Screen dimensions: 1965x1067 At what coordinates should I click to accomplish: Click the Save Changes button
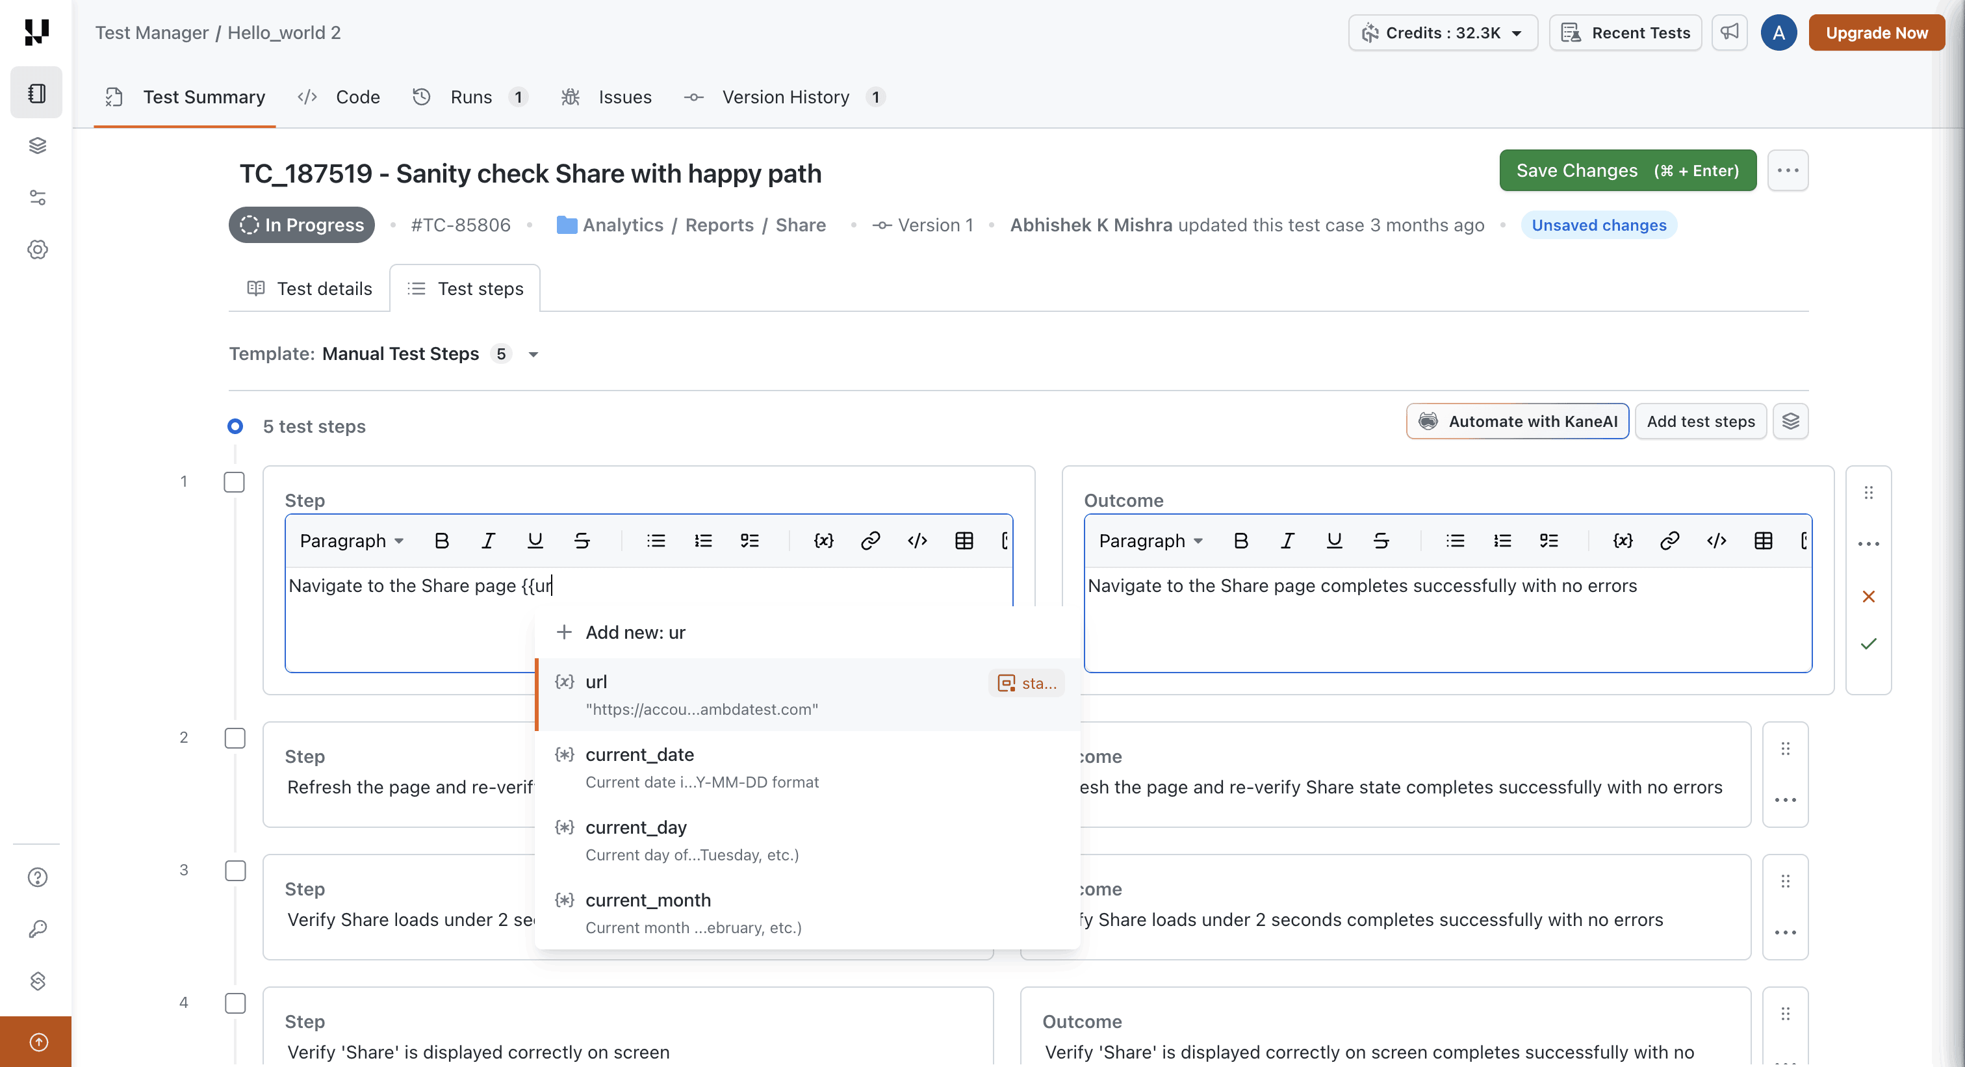click(1627, 170)
